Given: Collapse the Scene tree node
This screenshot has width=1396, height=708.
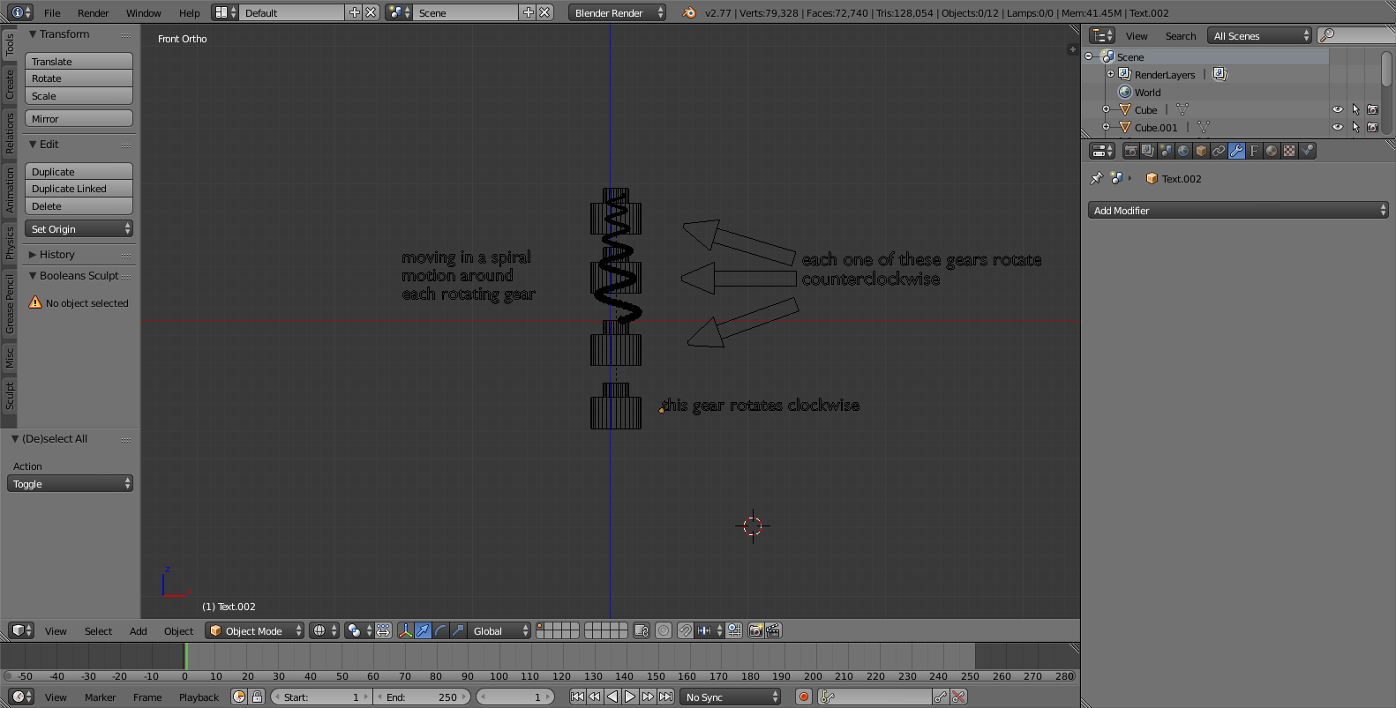Looking at the screenshot, I should pyautogui.click(x=1089, y=56).
